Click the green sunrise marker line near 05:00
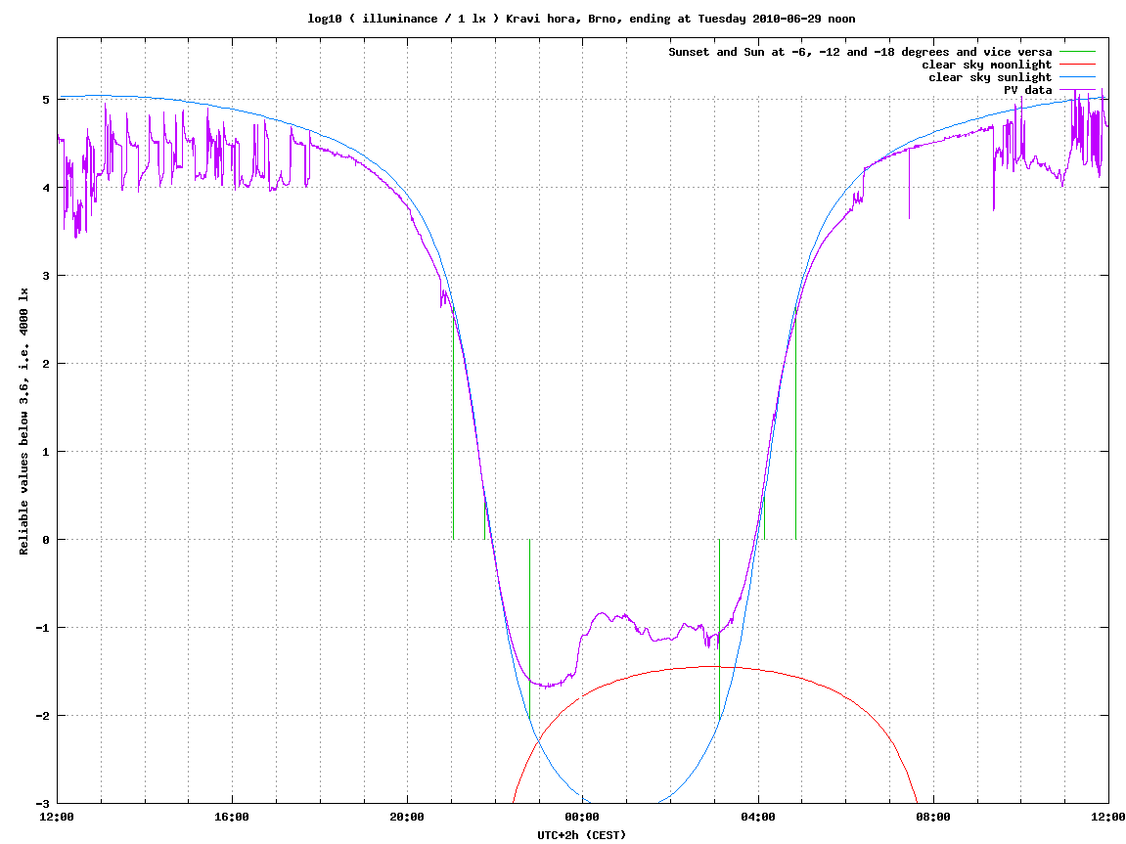Image resolution: width=1126 pixels, height=844 pixels. [x=795, y=423]
